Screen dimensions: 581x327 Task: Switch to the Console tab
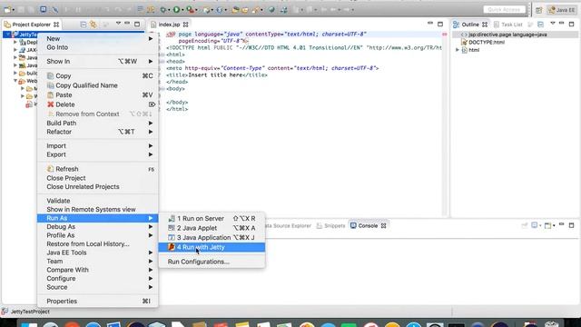pos(368,226)
